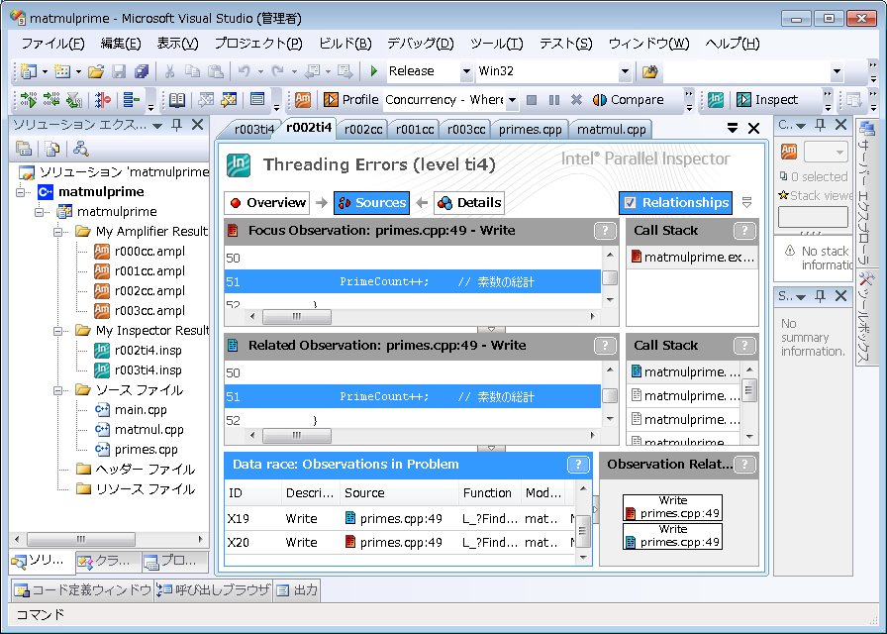
Task: Open the Win32 platform dropdown
Action: [625, 71]
